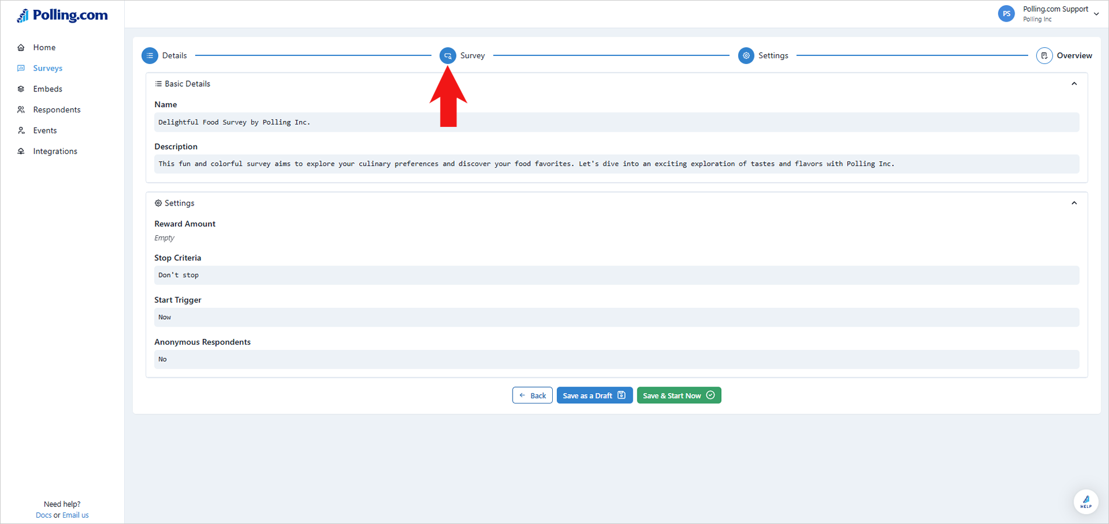1109x524 pixels.
Task: Click the Embeds layers icon
Action: tap(21, 89)
